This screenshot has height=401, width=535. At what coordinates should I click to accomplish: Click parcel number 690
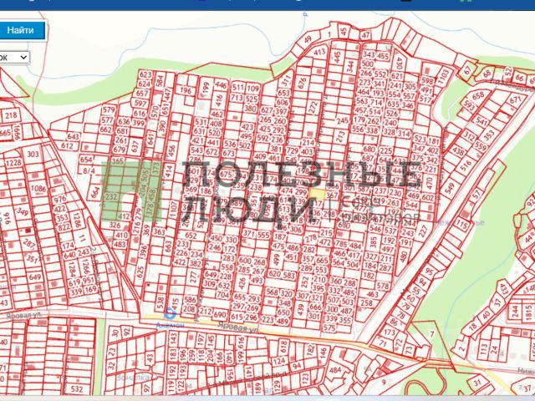[220, 314]
